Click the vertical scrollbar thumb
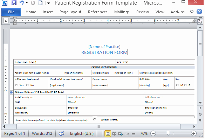 point(200,43)
